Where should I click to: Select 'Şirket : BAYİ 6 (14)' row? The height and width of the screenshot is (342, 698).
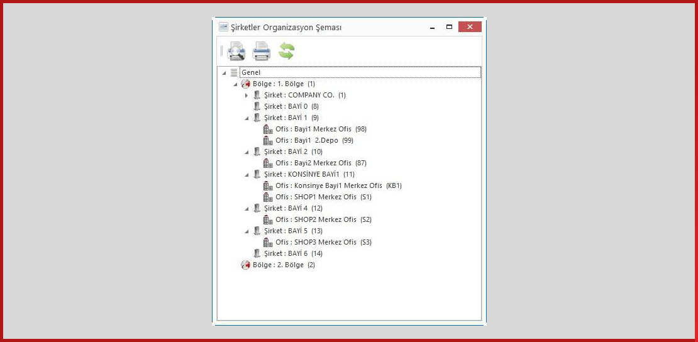294,253
